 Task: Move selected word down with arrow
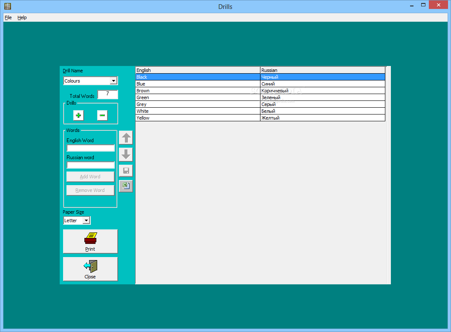[126, 155]
